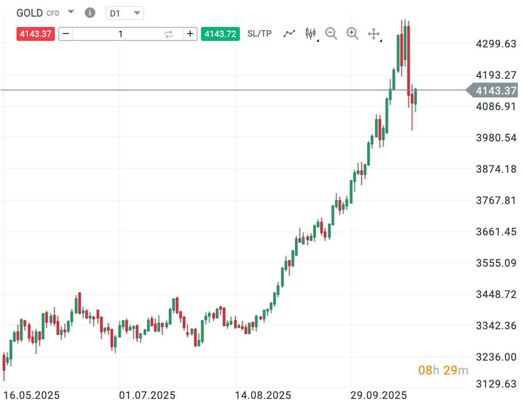Viewport: 523px width, 408px height.
Task: Click the 14.08.2025 date on time axis
Action: point(263,396)
